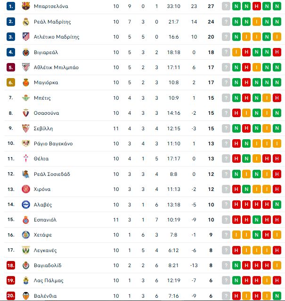Open team page for Ρεάλ Σοσιεδάδ
Screen dimensions: 285x301
52,174
